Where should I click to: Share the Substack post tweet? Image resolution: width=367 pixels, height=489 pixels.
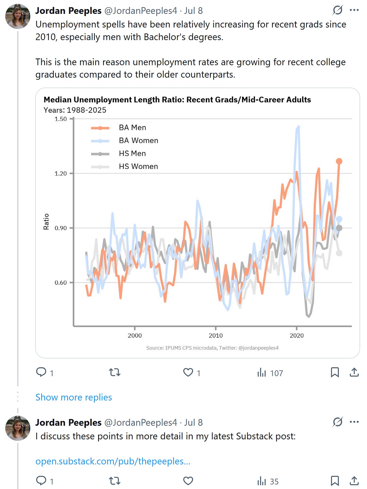[x=354, y=481]
